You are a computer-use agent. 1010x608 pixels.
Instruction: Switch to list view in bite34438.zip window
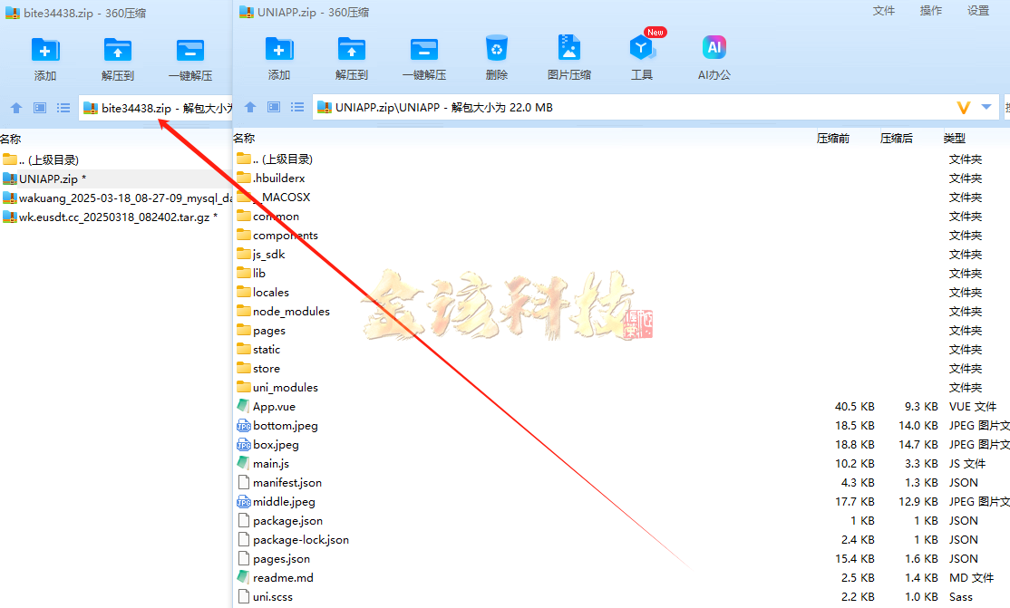pos(63,108)
